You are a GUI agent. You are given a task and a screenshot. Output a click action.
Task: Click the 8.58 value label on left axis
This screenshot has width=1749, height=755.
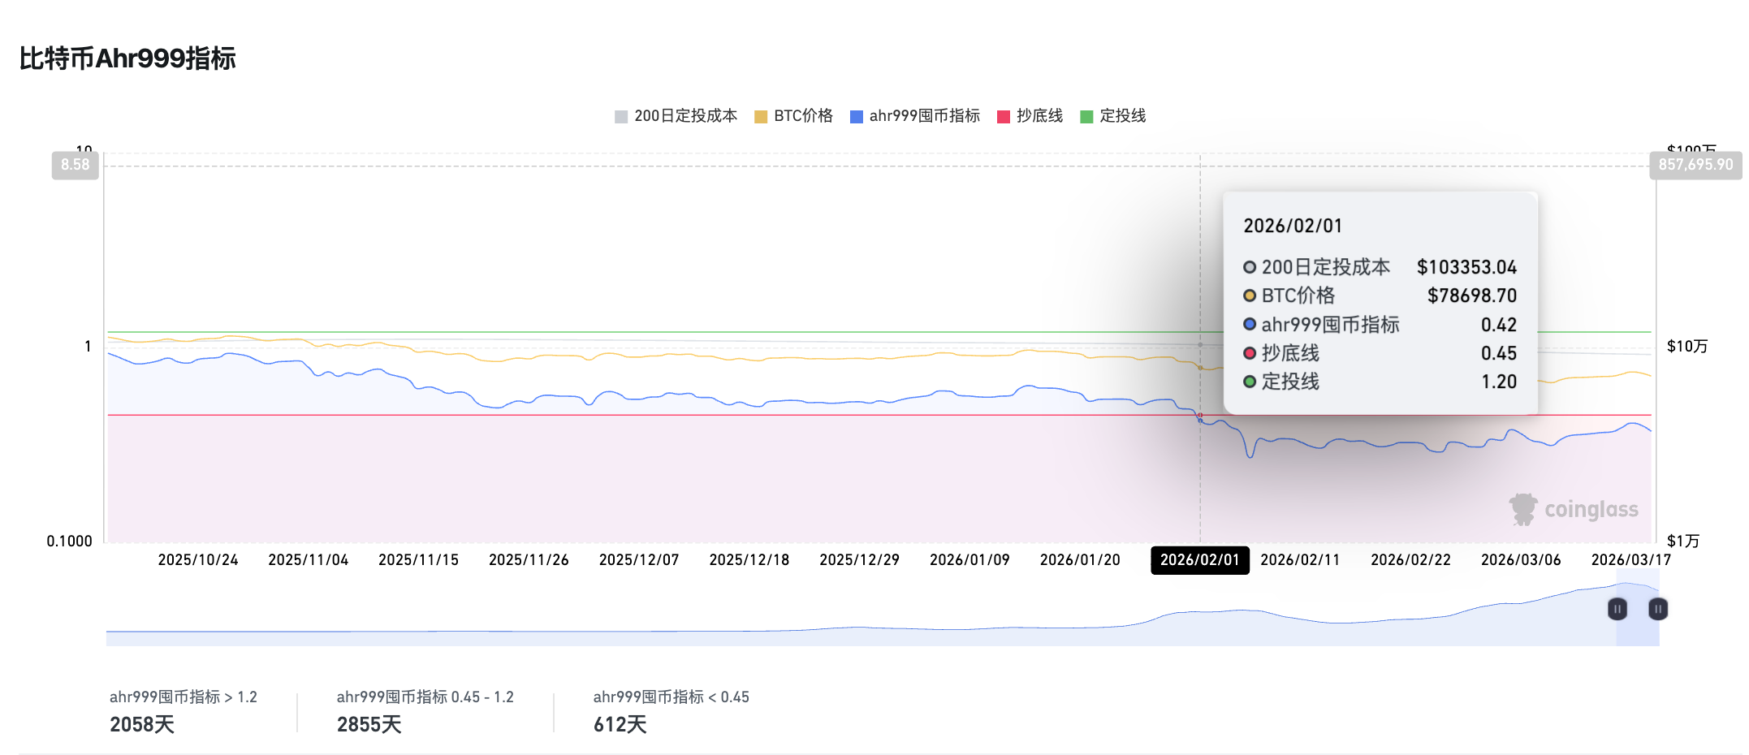point(74,164)
